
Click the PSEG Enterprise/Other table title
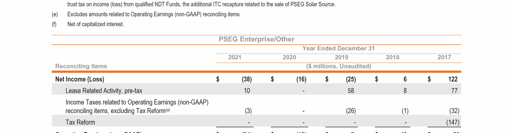[x=256, y=39]
